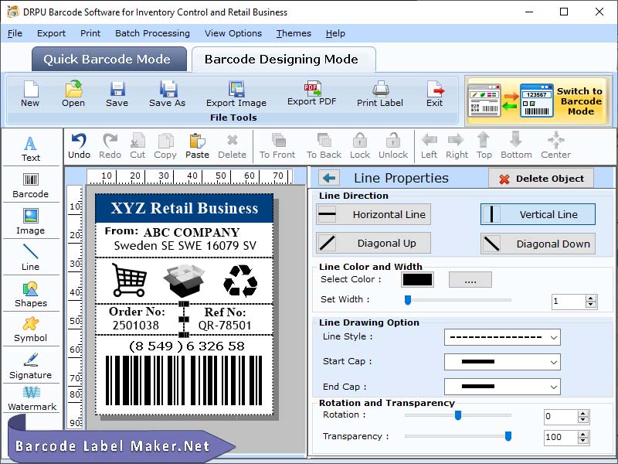Image resolution: width=618 pixels, height=464 pixels.
Task: Click the Delete Object button
Action: (x=541, y=179)
